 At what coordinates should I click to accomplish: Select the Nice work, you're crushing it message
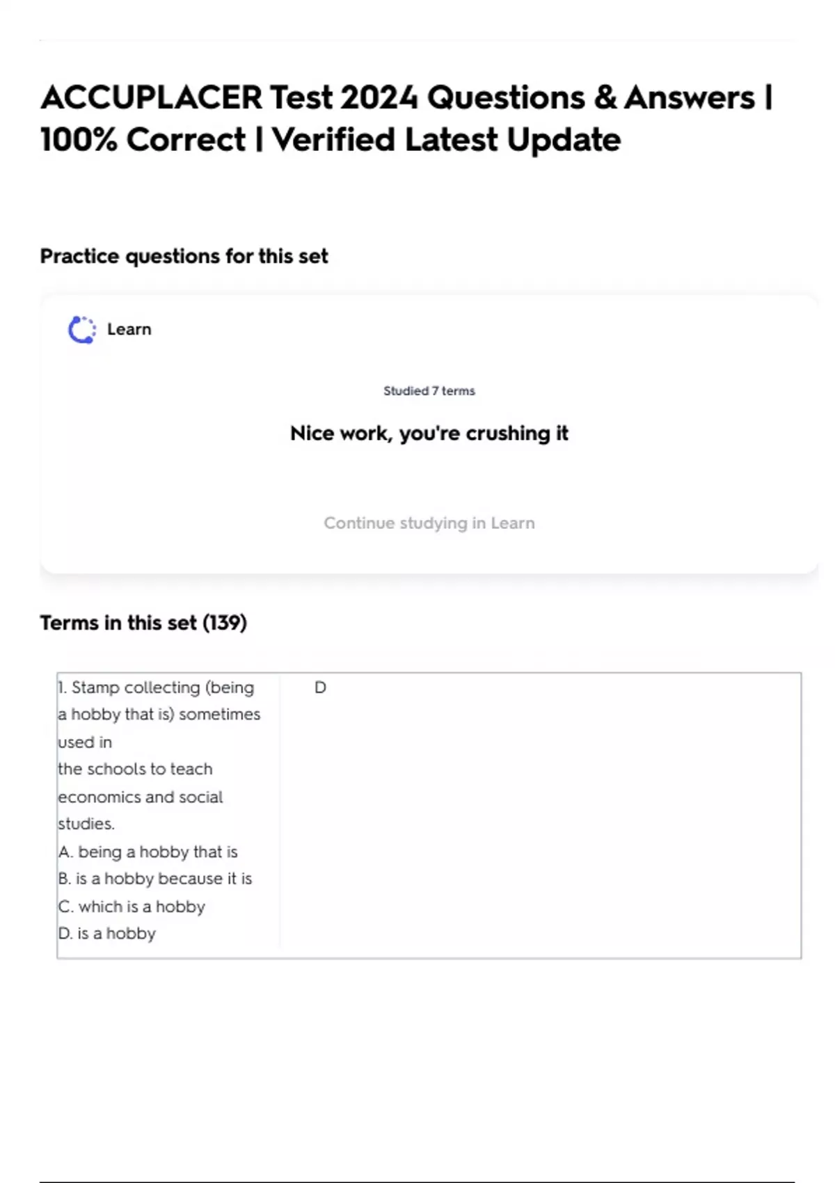(429, 434)
